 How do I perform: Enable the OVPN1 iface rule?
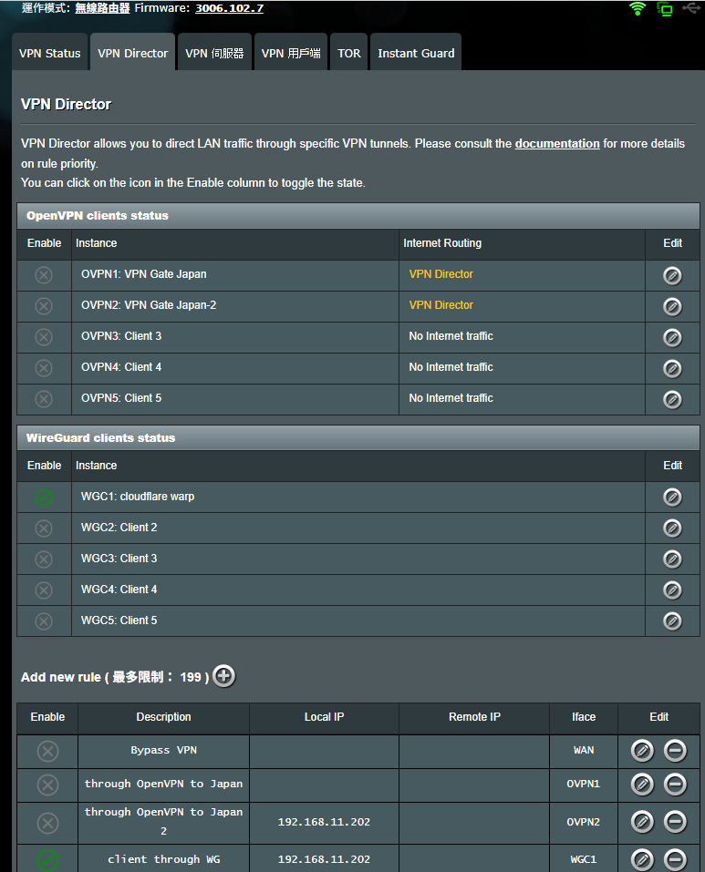tap(47, 785)
